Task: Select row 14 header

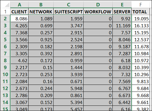Action: pos(5,102)
